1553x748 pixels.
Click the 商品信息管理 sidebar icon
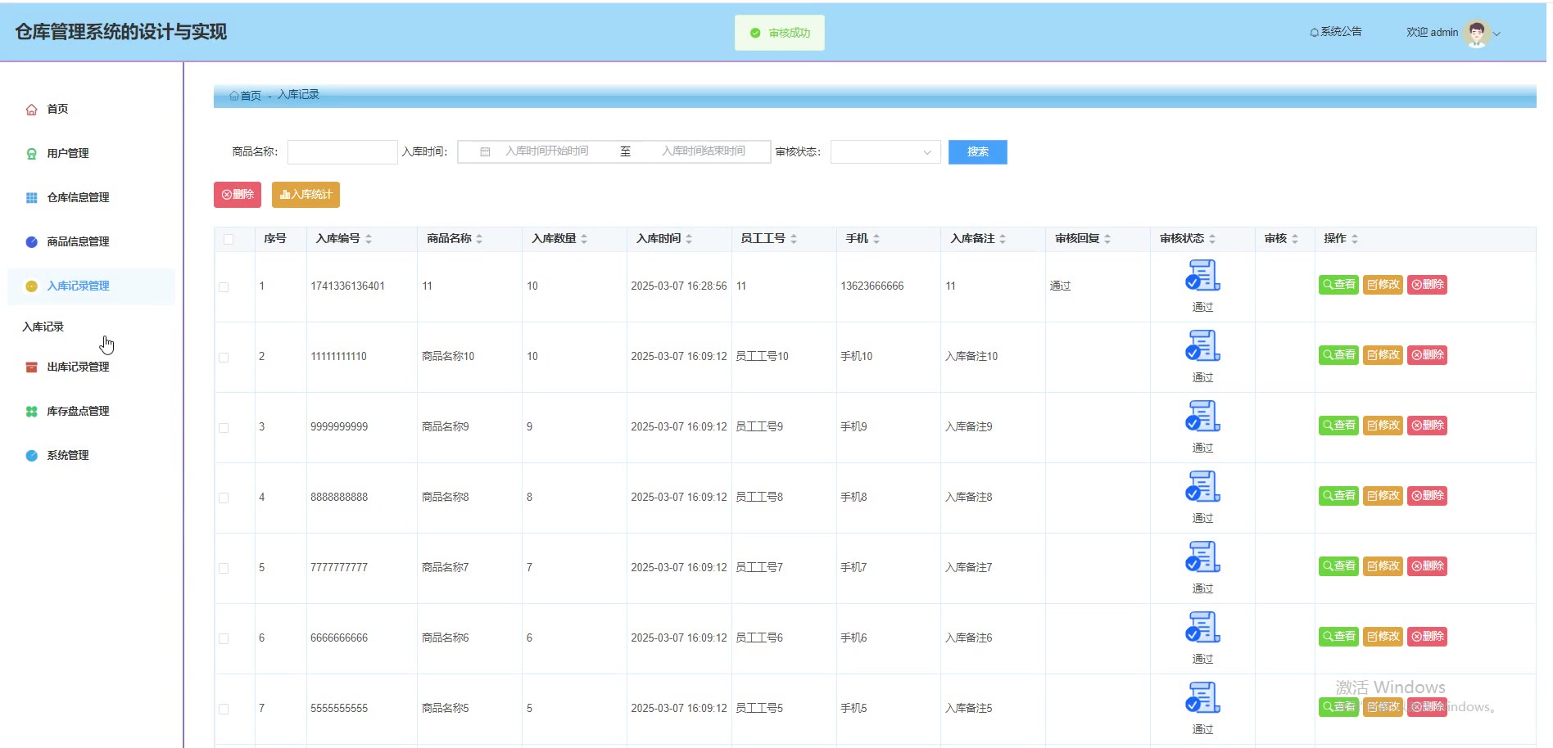[31, 242]
